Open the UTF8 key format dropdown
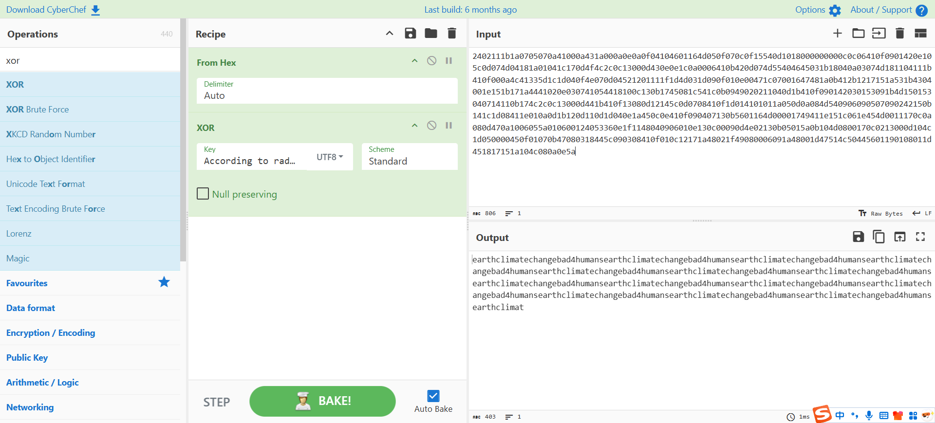 click(x=330, y=157)
